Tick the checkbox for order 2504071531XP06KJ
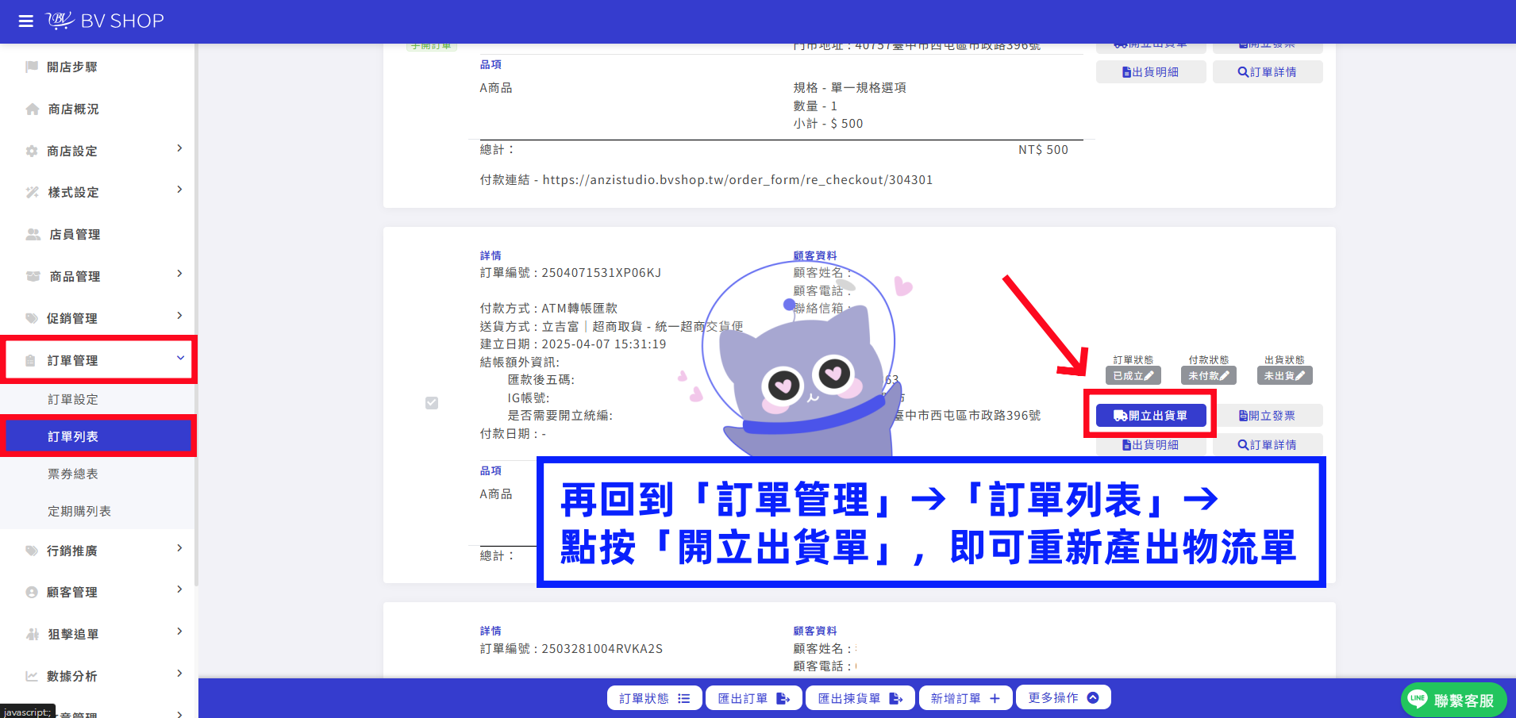The width and height of the screenshot is (1516, 718). click(432, 403)
